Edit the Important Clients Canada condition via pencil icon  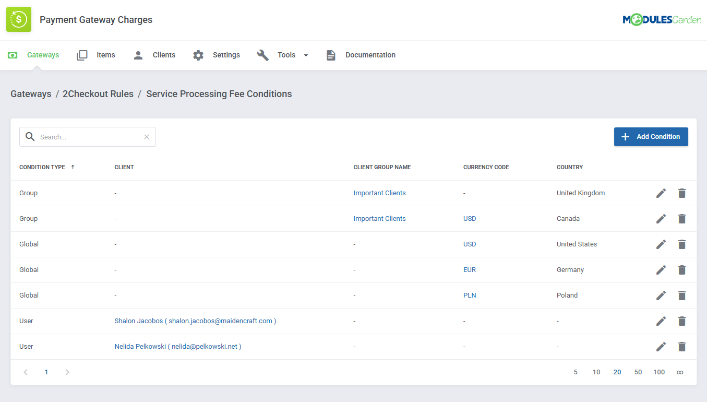[x=661, y=218]
